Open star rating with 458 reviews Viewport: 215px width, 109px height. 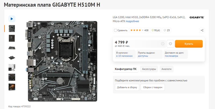point(139,30)
